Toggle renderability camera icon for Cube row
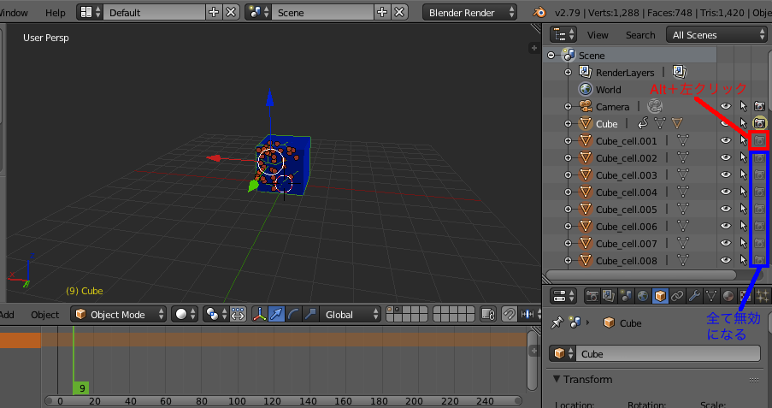The height and width of the screenshot is (408, 772). coord(760,122)
